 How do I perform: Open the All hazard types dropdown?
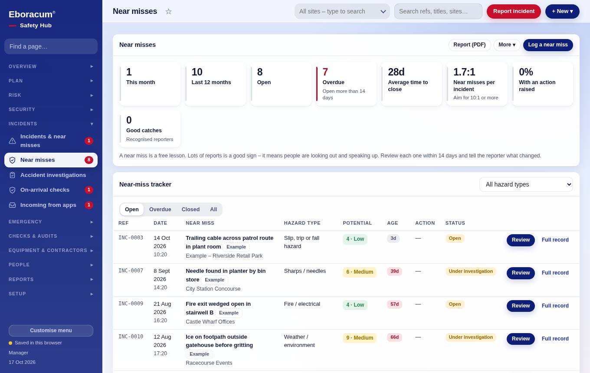(526, 184)
